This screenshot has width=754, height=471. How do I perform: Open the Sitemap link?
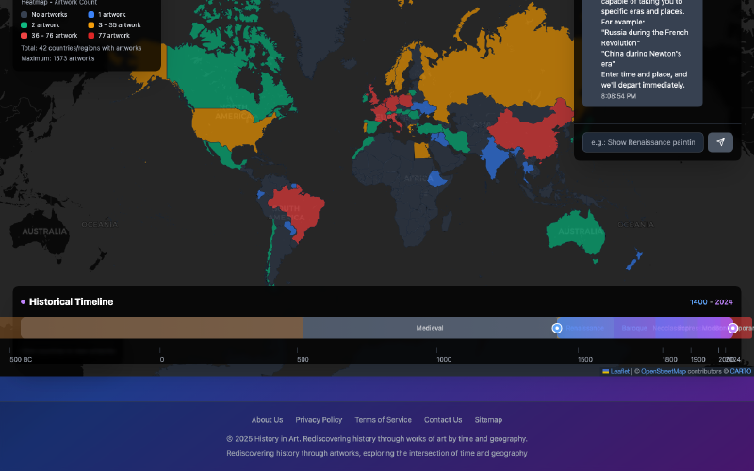click(x=488, y=420)
